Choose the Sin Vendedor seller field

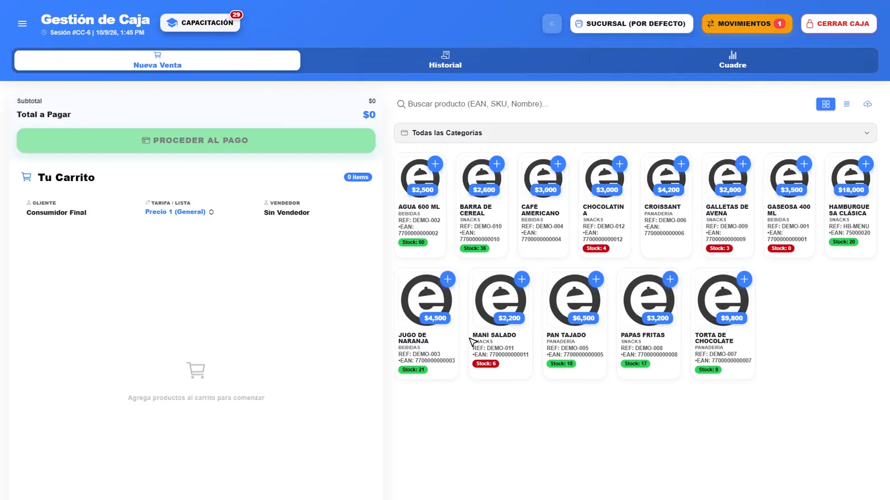pos(286,212)
